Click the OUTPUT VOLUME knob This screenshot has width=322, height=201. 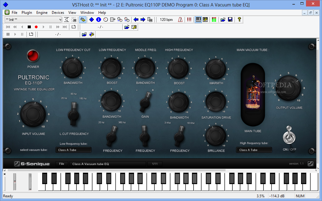[288, 88]
